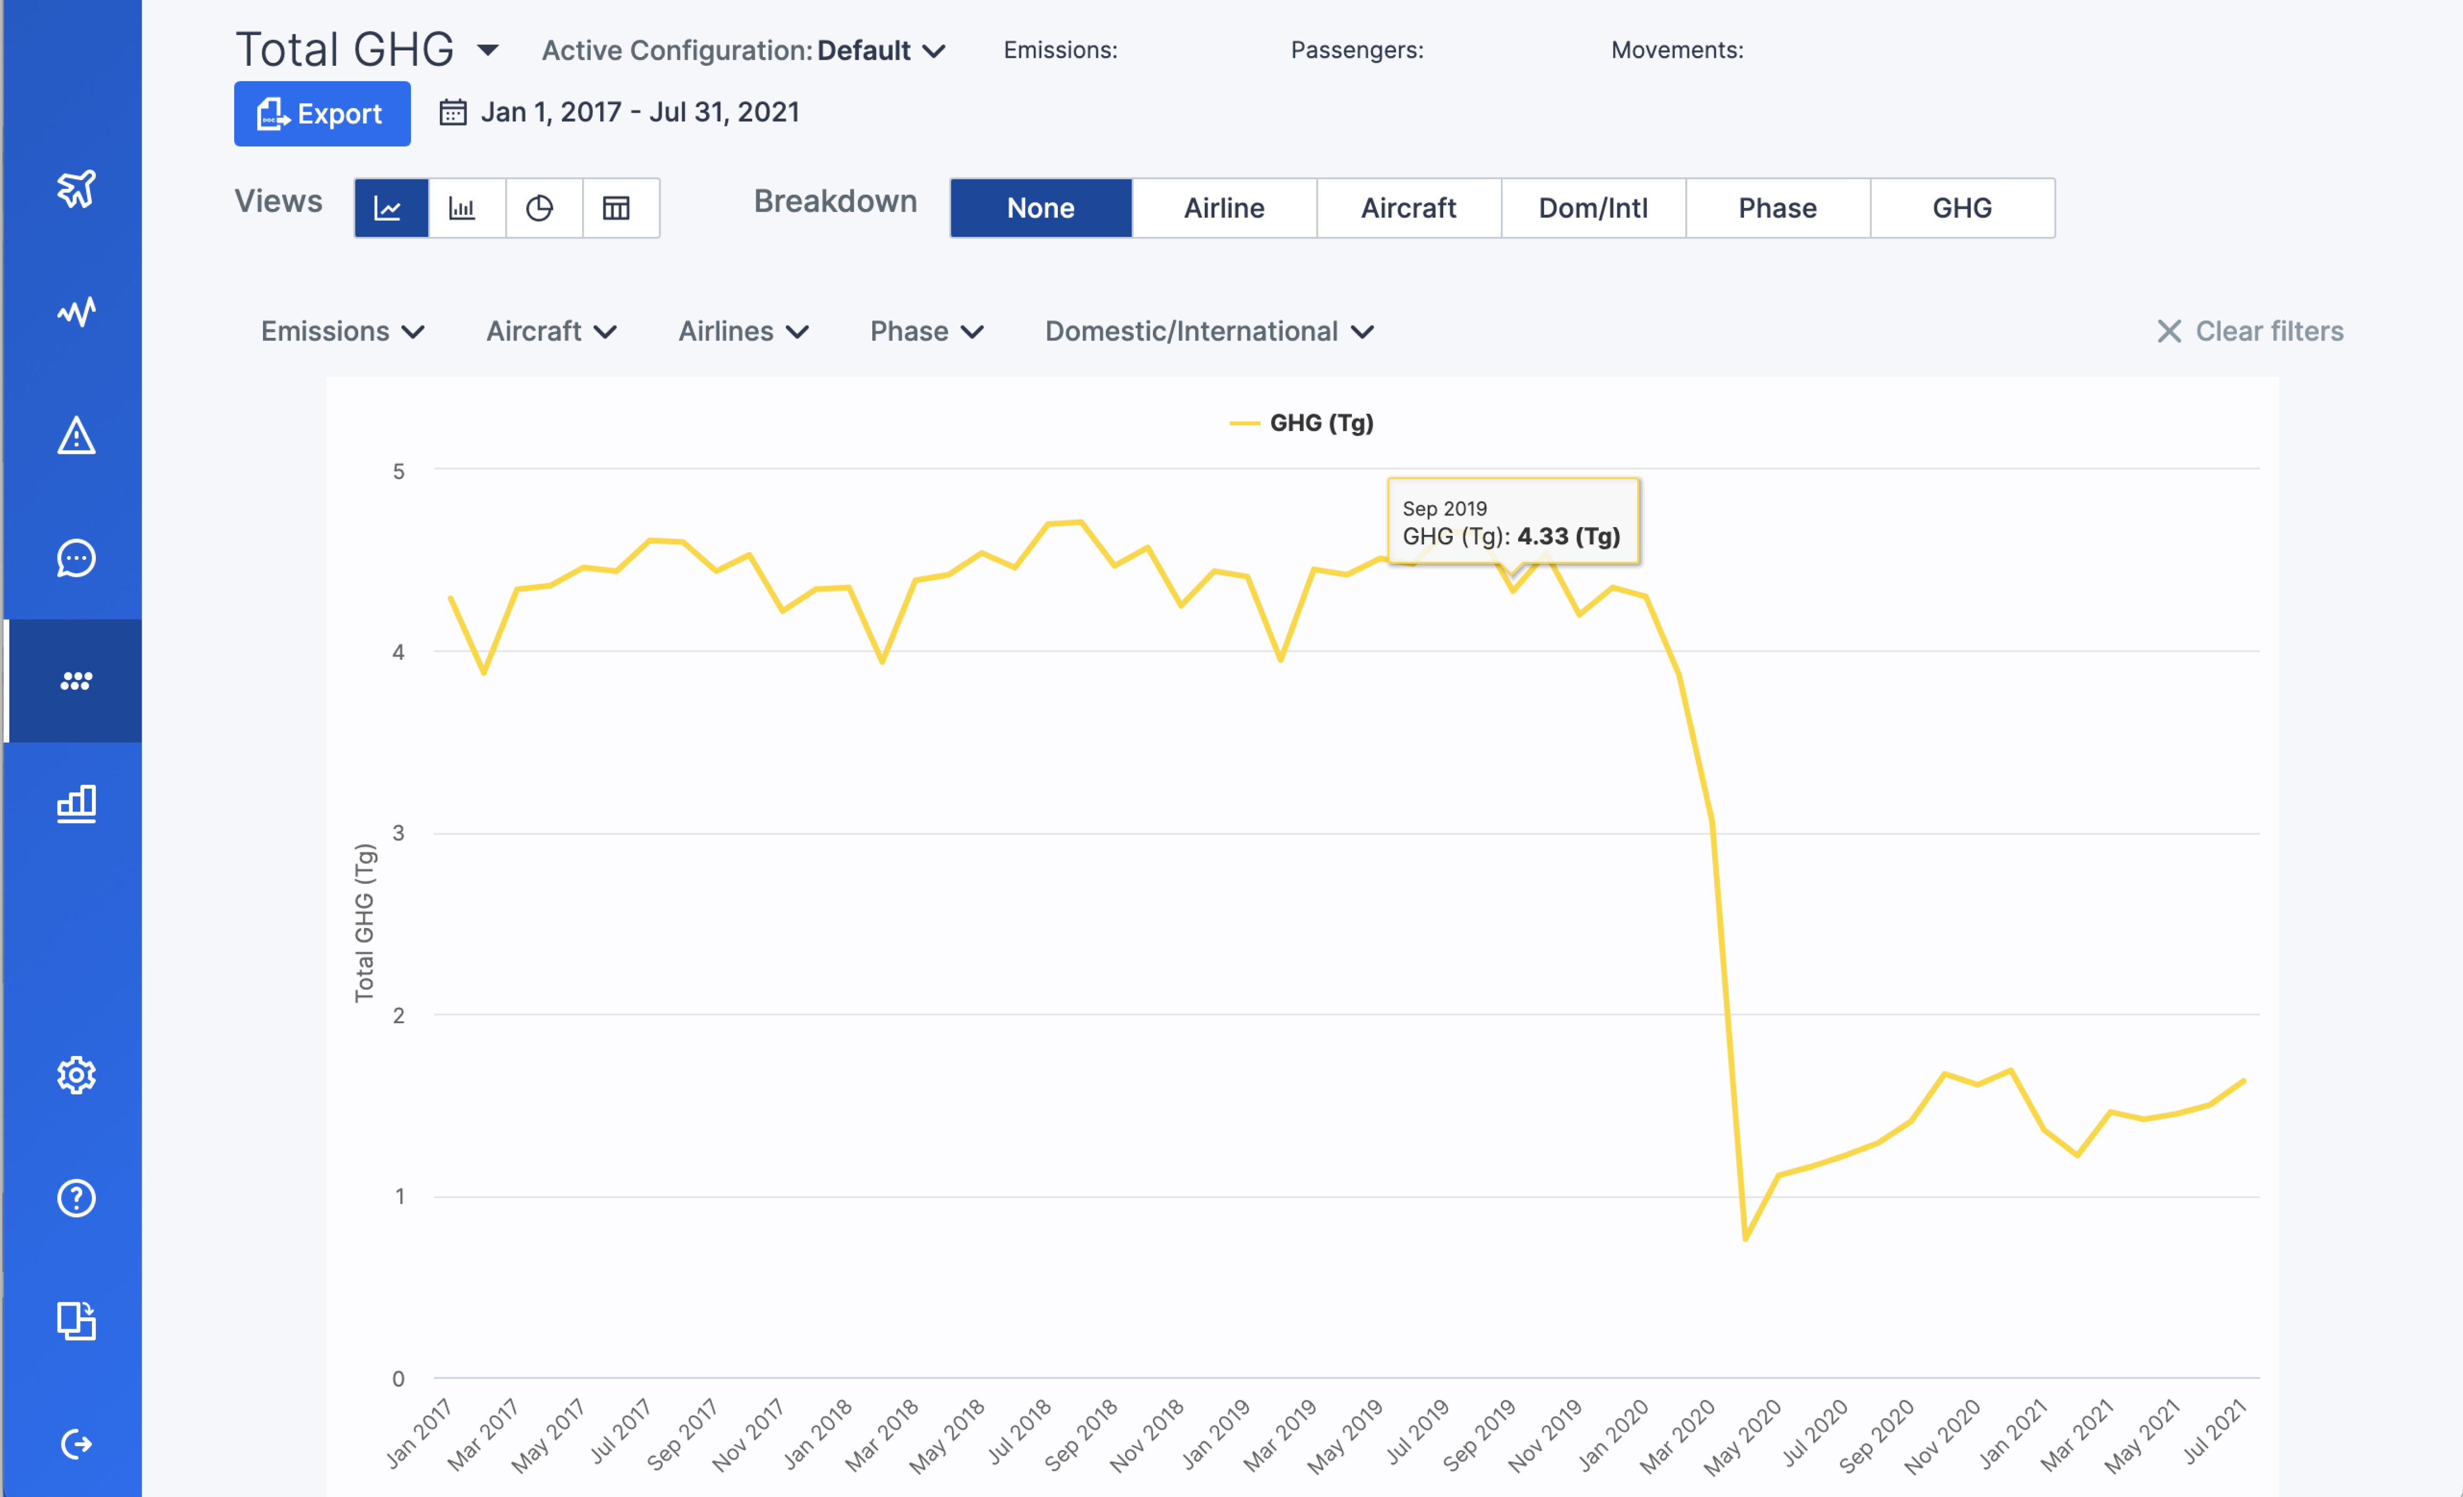This screenshot has height=1497, width=2463.
Task: Click the Export button
Action: tap(322, 114)
